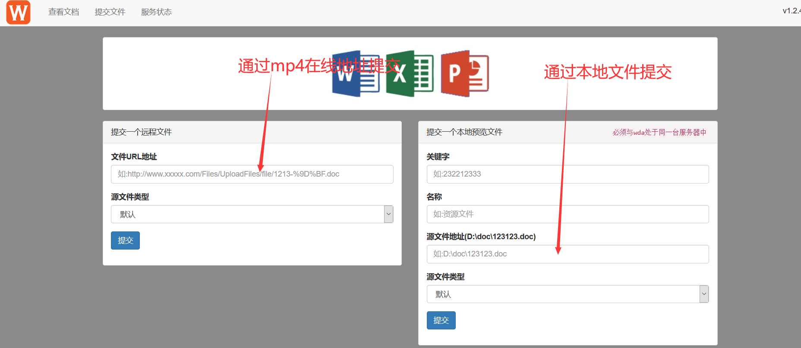
Task: Click 提交 button in remote file panel
Action: [125, 240]
